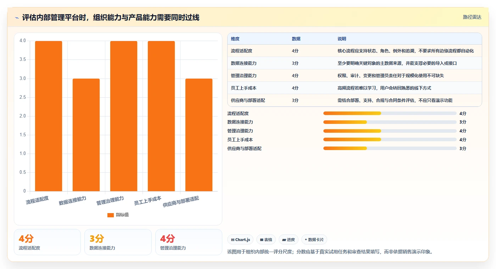Click the 员工上手成本 bar in the chart
Image resolution: width=496 pixels, height=269 pixels.
[x=161, y=116]
